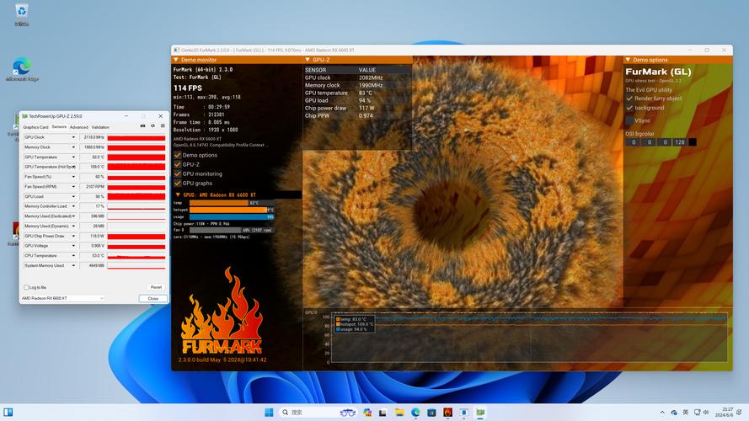Collapse the Demo monitor panel

tap(177, 60)
